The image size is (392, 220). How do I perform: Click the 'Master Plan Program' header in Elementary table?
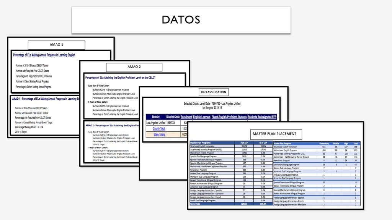coord(282,144)
